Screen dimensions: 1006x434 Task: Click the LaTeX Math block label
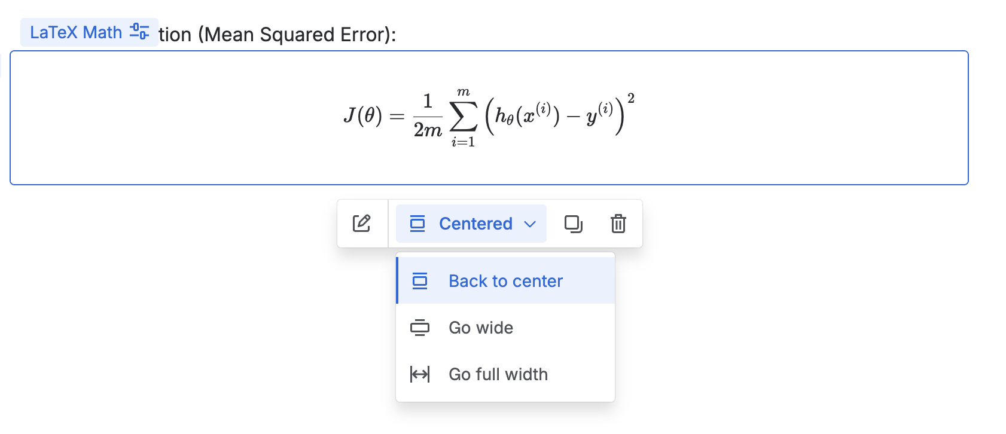[76, 32]
